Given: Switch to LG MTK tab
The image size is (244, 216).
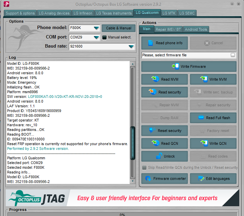Looking at the screenshot, I should click(x=169, y=13).
